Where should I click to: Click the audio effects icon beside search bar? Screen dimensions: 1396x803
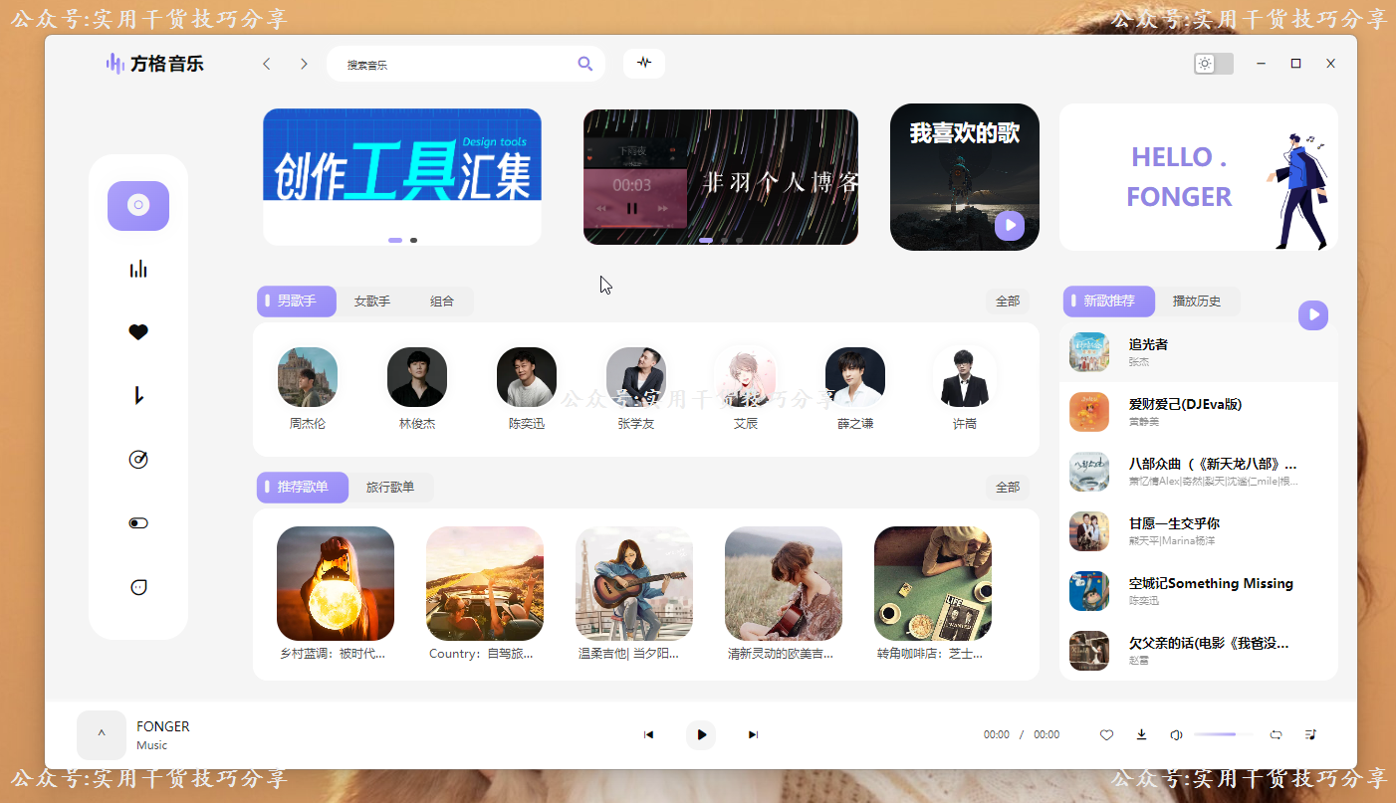644,63
